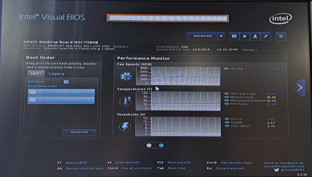This screenshot has height=177, width=312.
Task: Toggle SDRAM voltage visibility eye
Action: tap(227, 122)
